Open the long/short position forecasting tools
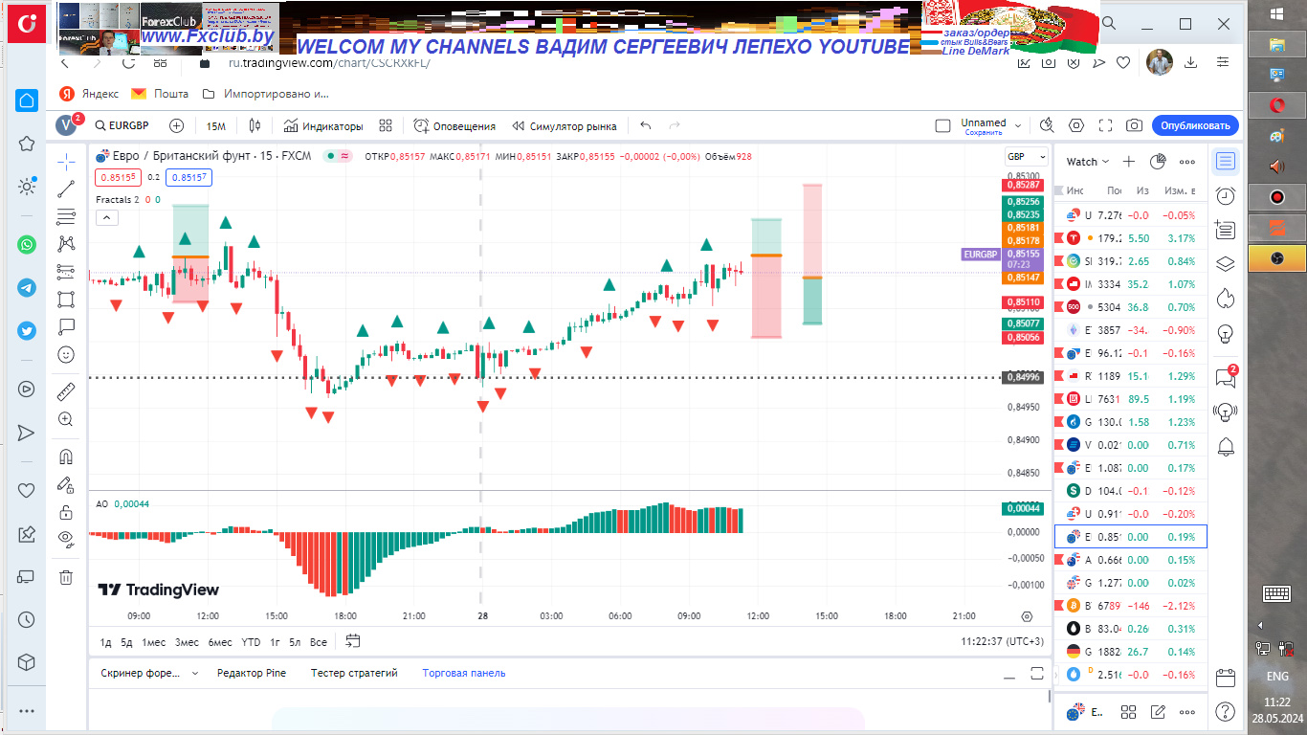The height and width of the screenshot is (735, 1307). (66, 272)
